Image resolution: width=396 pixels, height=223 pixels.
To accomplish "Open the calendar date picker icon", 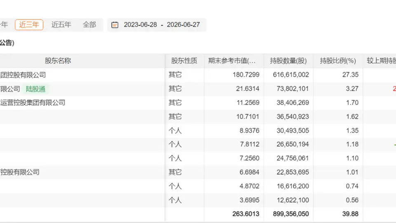I will click(115, 25).
